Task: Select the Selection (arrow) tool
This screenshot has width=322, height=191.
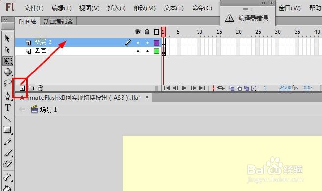Action: pos(7,38)
